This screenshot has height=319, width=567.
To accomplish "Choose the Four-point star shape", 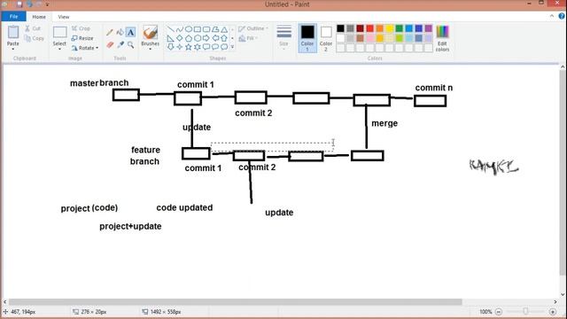I will [180, 47].
